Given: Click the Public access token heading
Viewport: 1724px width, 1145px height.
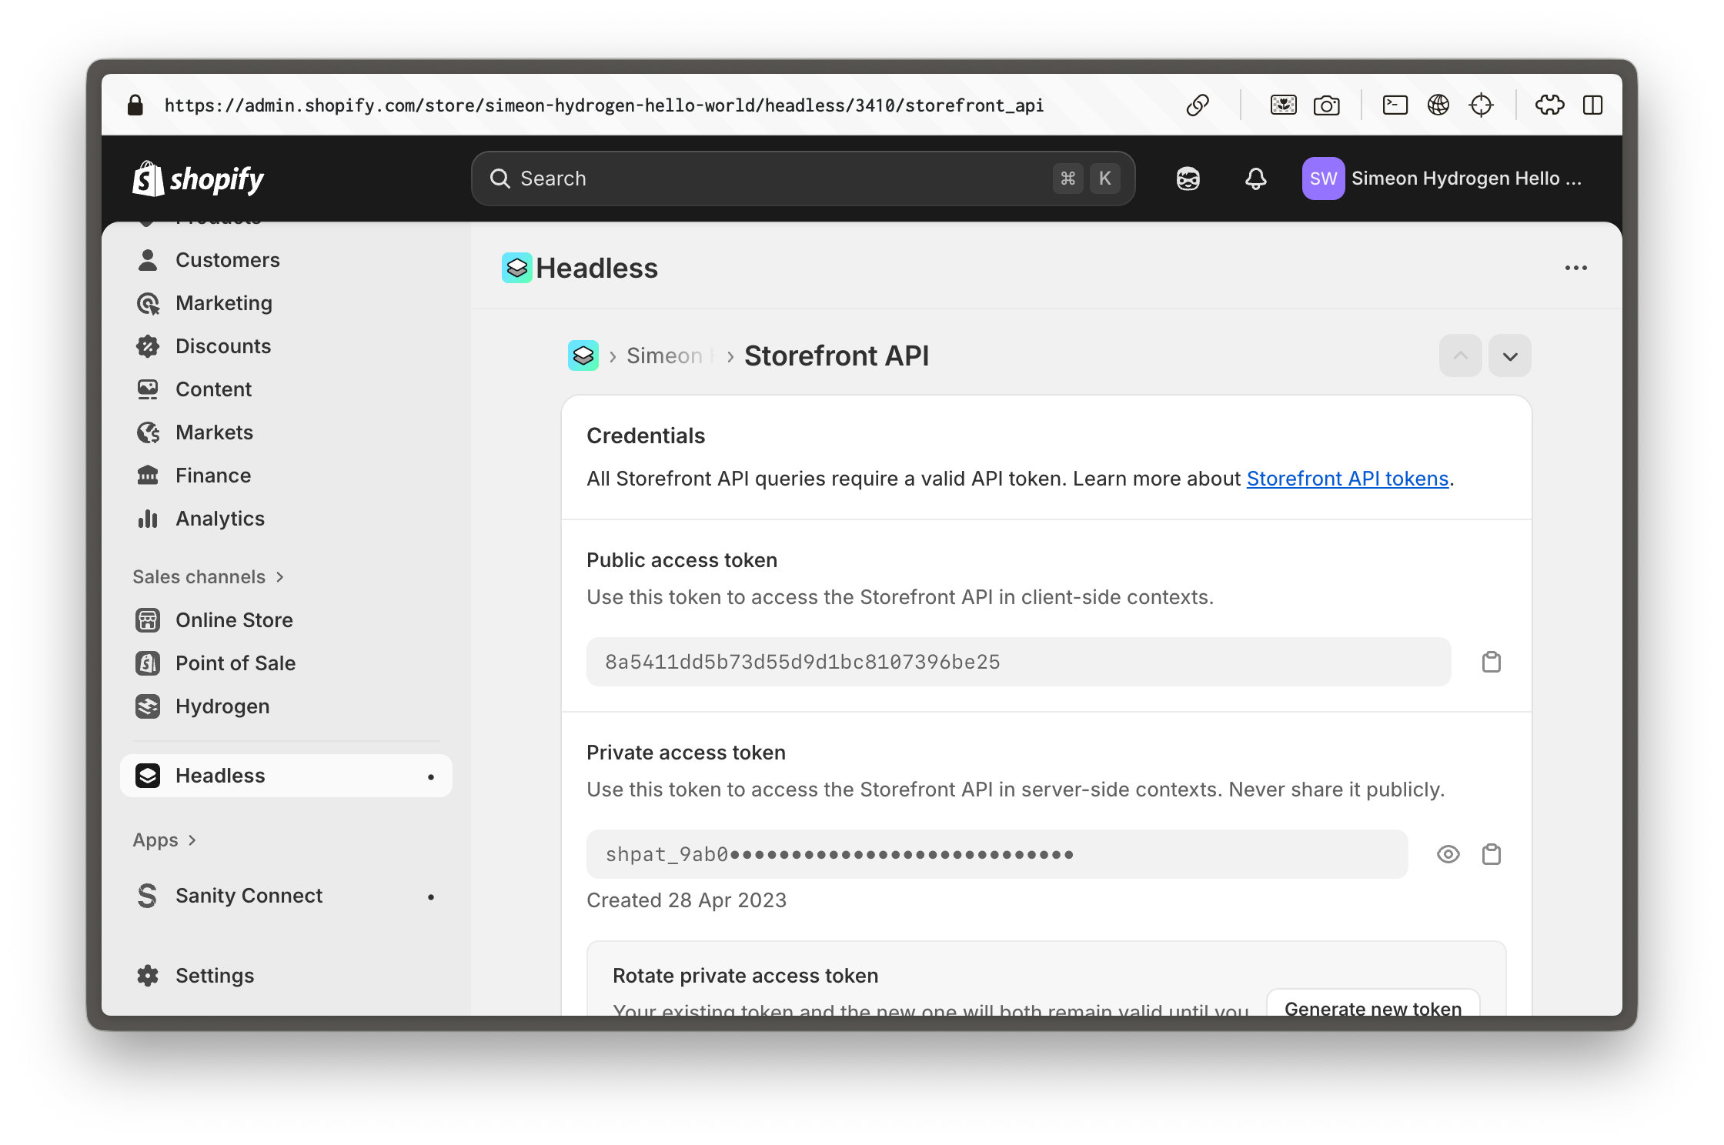Looking at the screenshot, I should tap(682, 560).
